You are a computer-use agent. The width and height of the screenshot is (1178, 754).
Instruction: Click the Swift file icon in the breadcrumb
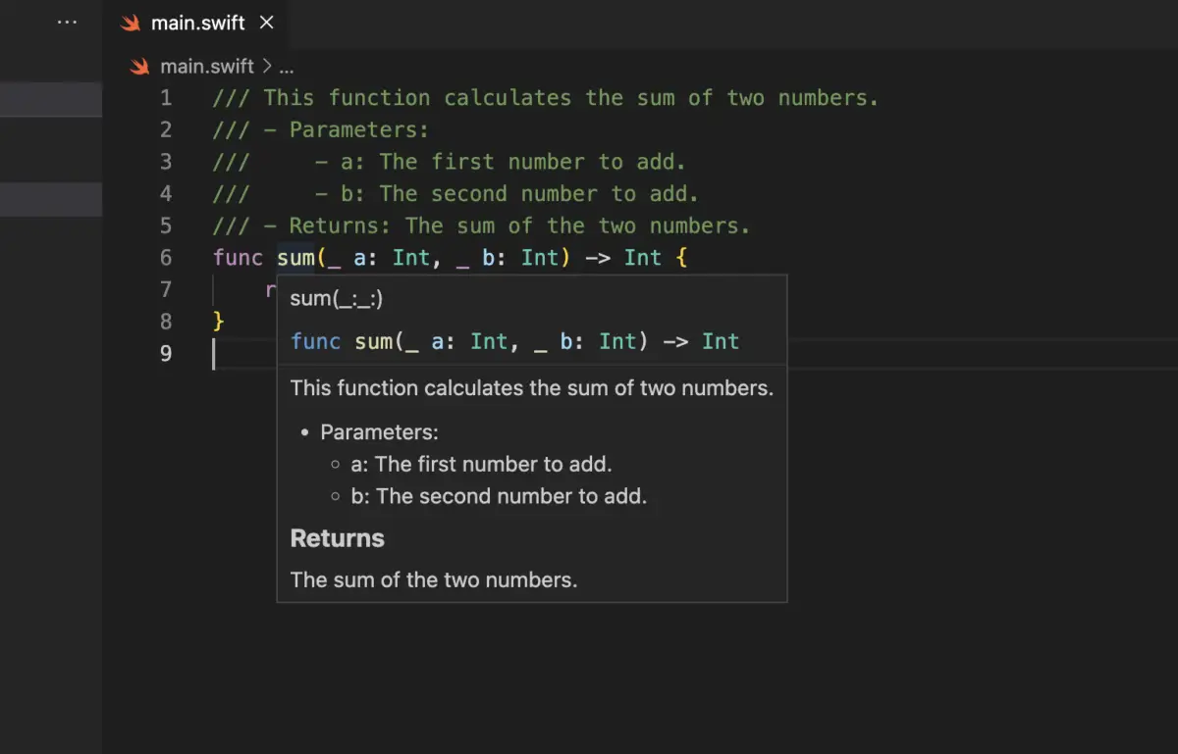[x=140, y=67]
